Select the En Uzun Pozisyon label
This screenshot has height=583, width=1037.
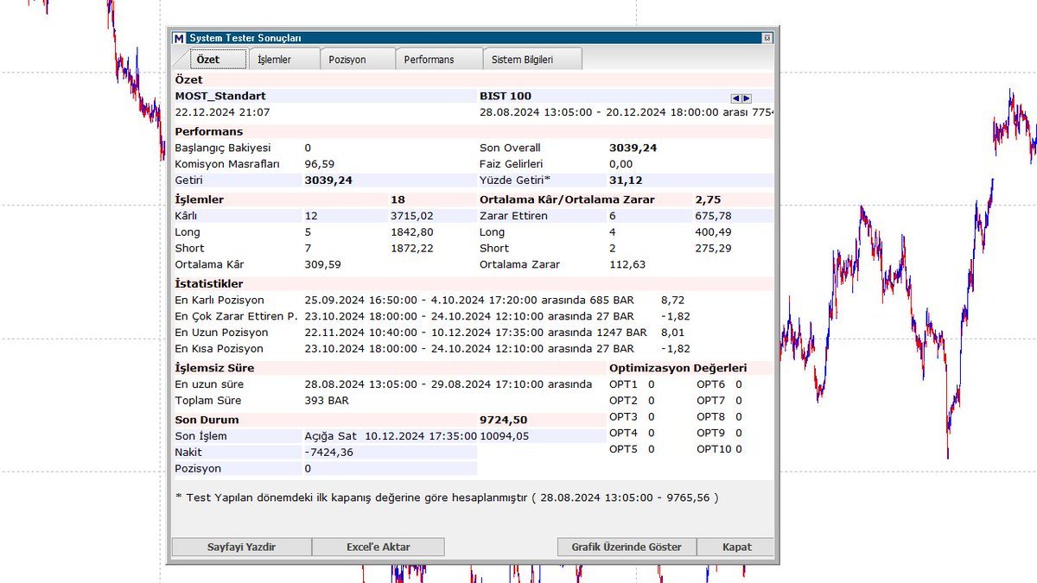coord(222,333)
